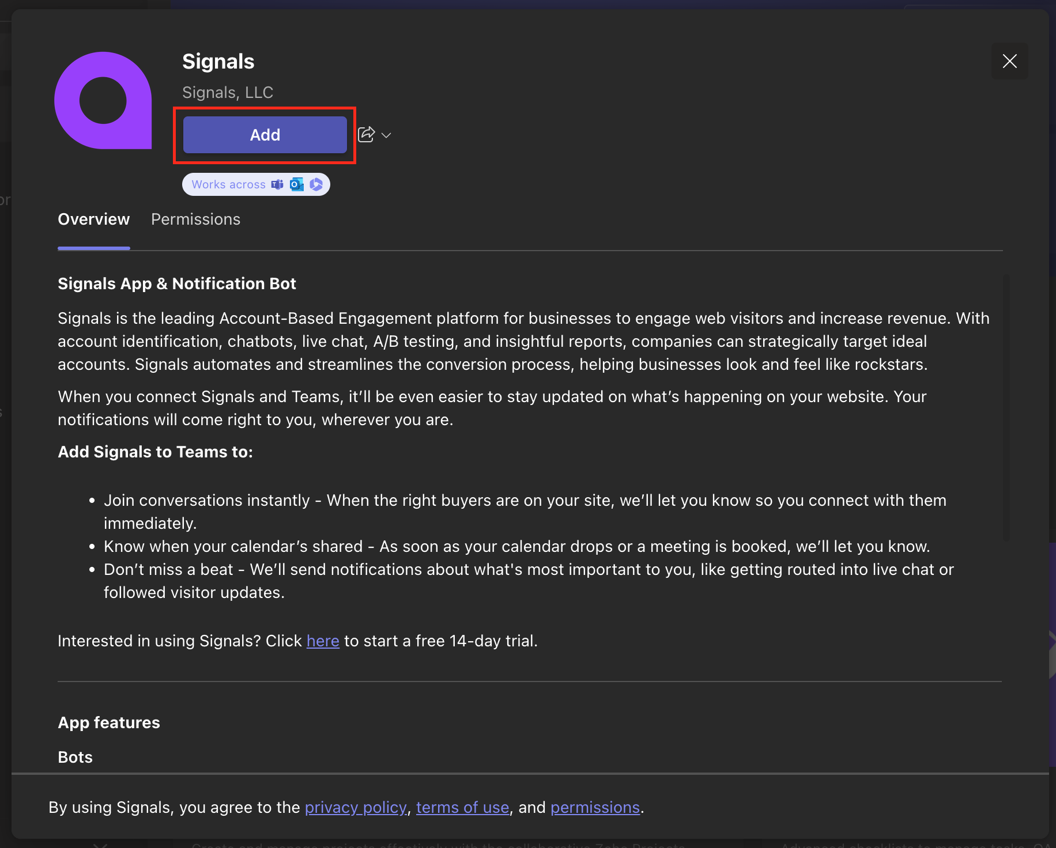
Task: Click the Add button for Signals
Action: (x=265, y=135)
